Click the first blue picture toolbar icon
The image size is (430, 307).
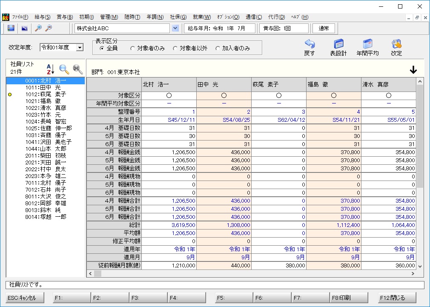pos(11,28)
